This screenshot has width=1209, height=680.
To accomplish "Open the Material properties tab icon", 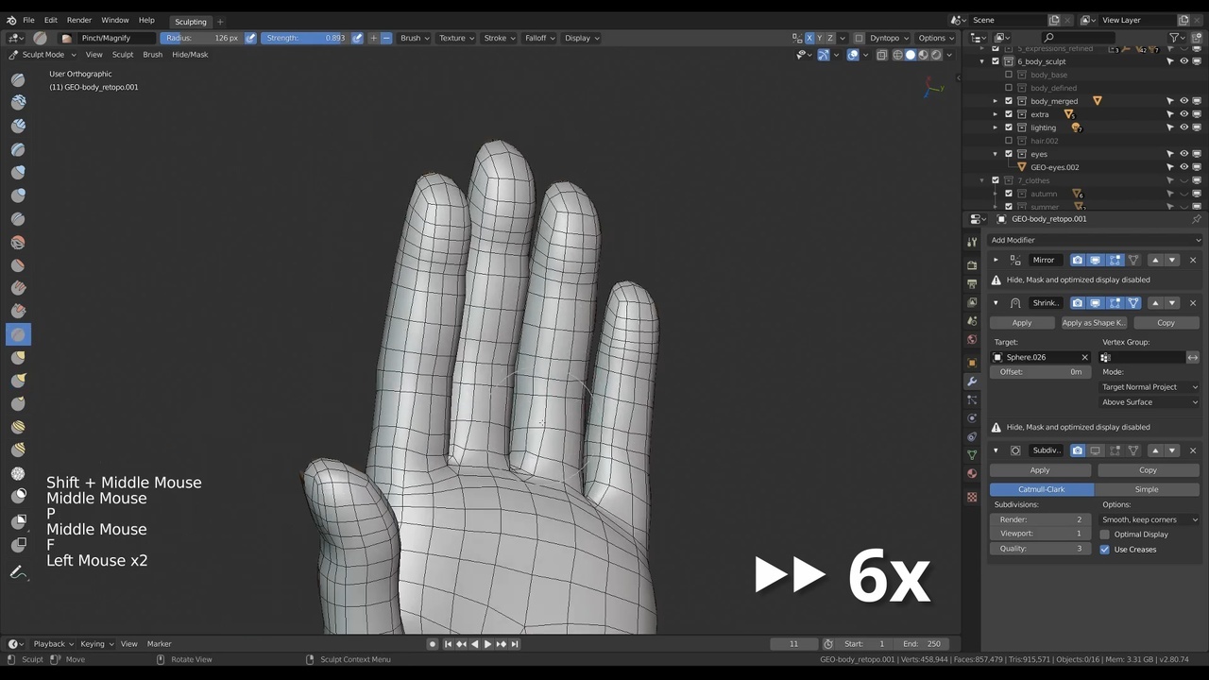I will pyautogui.click(x=972, y=473).
